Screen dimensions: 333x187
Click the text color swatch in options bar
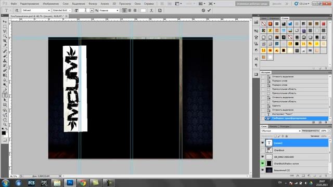point(143,10)
